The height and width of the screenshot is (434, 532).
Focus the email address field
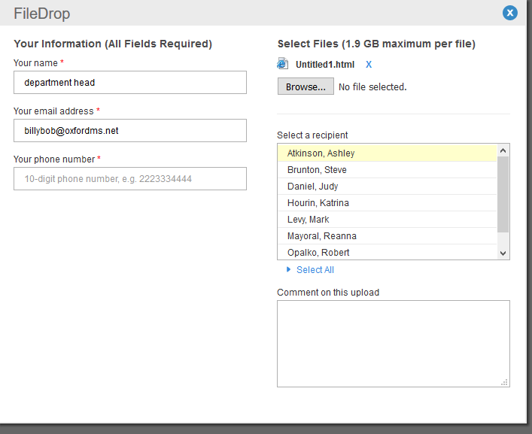pyautogui.click(x=130, y=130)
